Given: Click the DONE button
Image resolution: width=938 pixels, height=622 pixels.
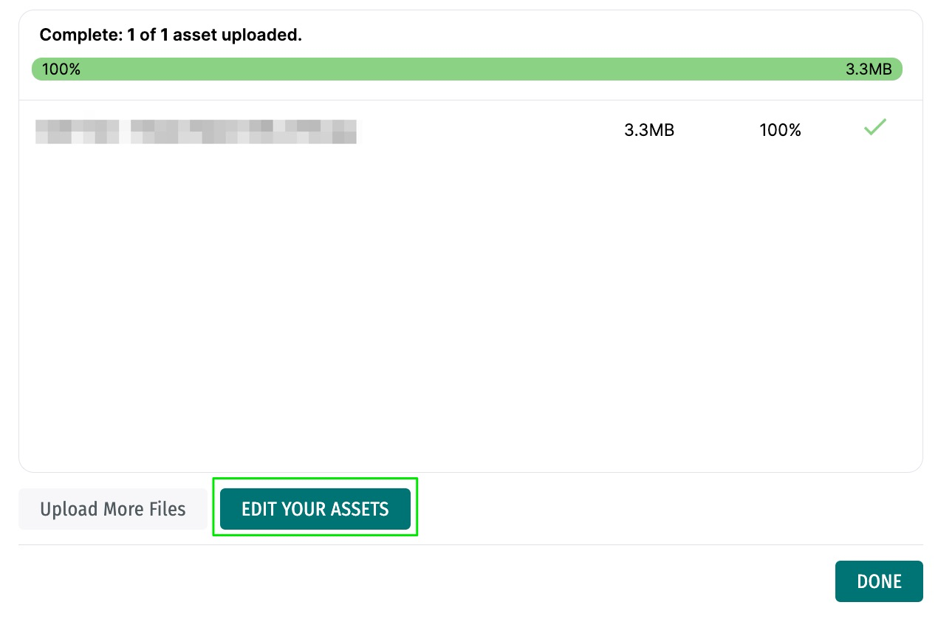Looking at the screenshot, I should 878,581.
